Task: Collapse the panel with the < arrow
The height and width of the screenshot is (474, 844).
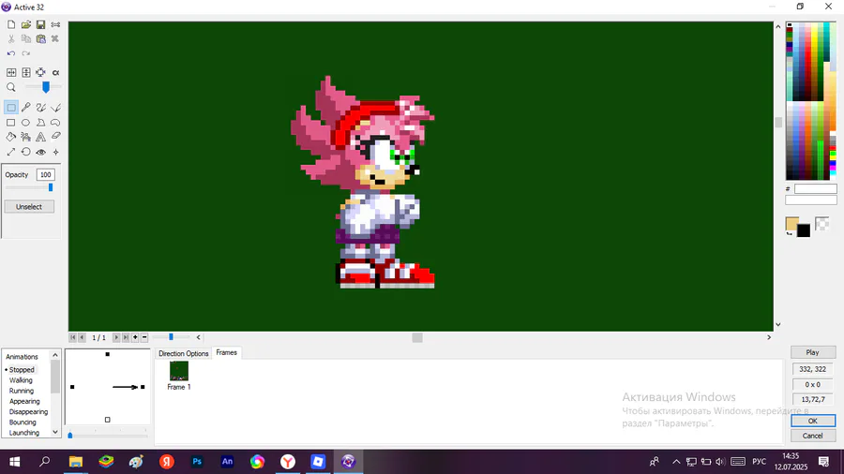Action: 198,337
